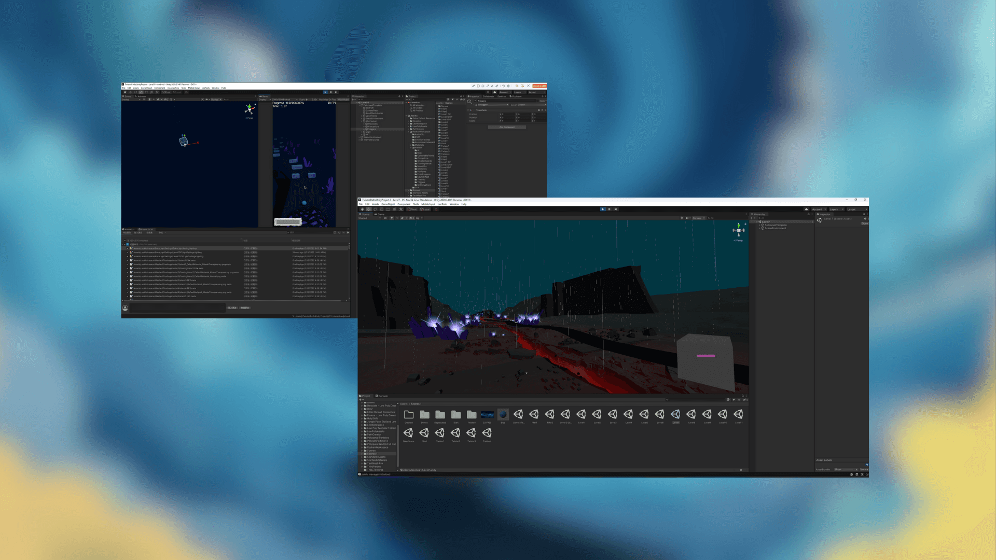Toggle the Triggers object active checkbox
The width and height of the screenshot is (996, 560).
475,101
